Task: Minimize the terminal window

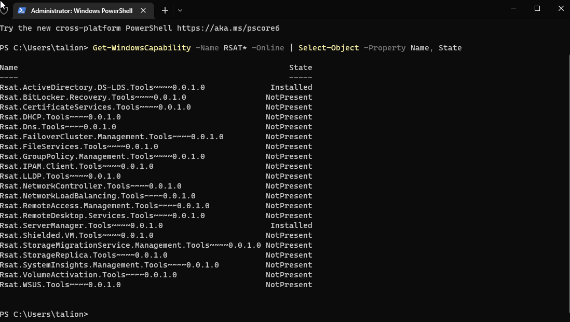Action: coord(513,8)
